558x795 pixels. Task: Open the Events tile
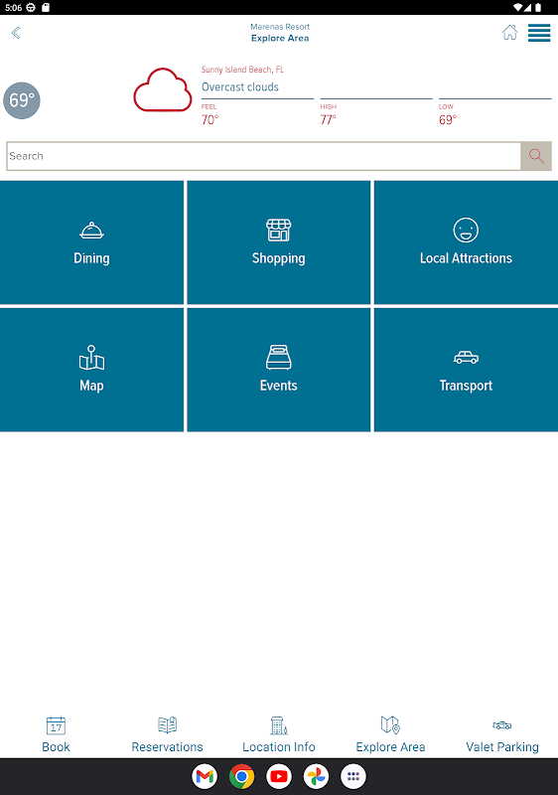click(x=278, y=370)
